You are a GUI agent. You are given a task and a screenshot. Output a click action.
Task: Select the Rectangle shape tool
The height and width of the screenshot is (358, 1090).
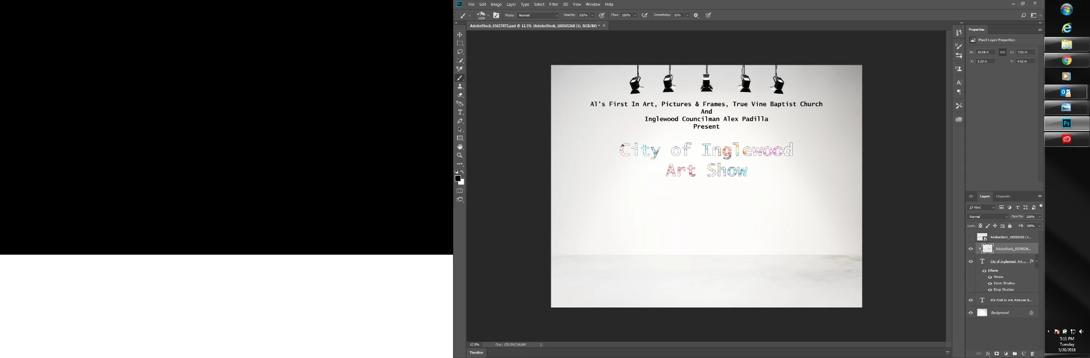click(x=460, y=138)
